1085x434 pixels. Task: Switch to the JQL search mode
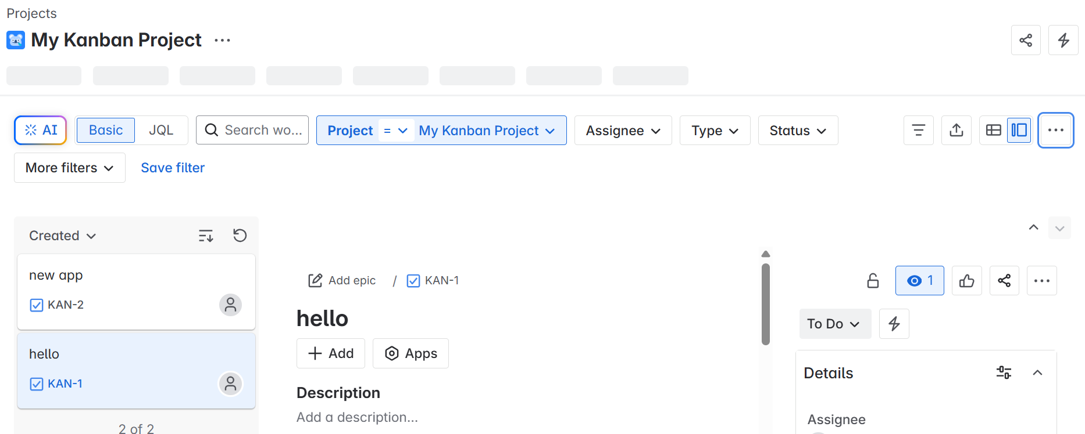click(161, 131)
